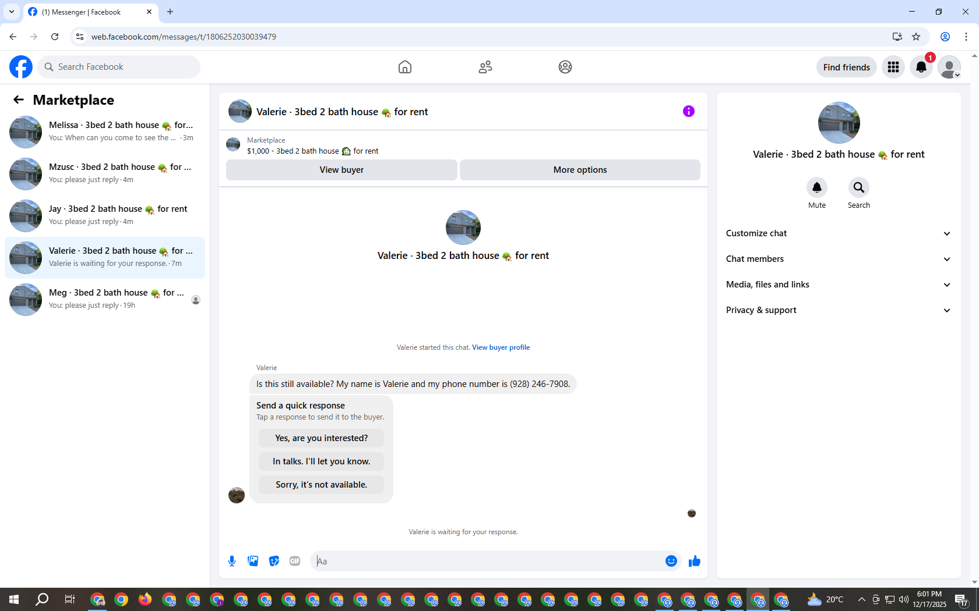Open the clock showing 6:01 PM

click(x=929, y=599)
